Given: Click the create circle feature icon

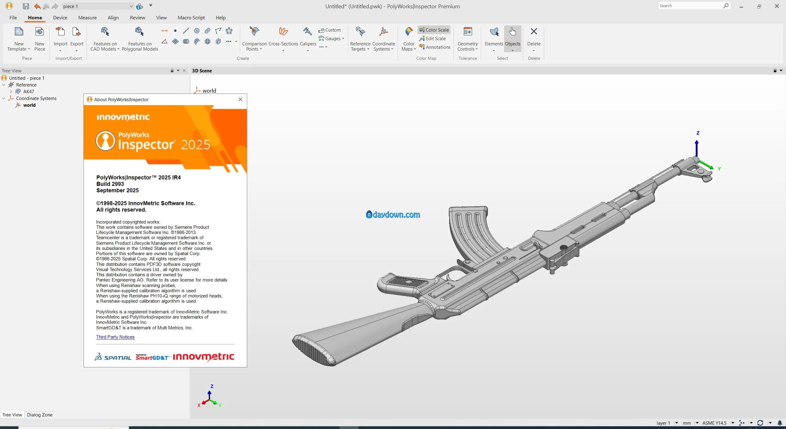Looking at the screenshot, I should pos(197,31).
